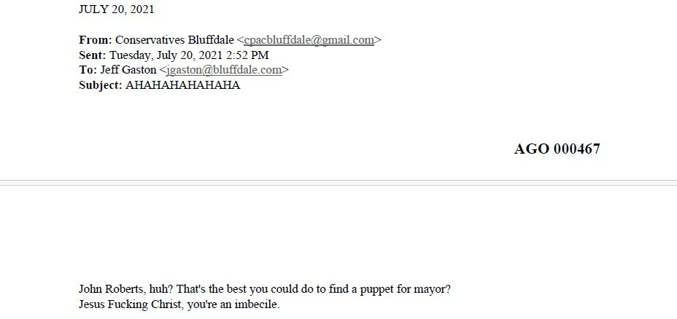
Task: Click the bold To: label
Action: pos(88,70)
